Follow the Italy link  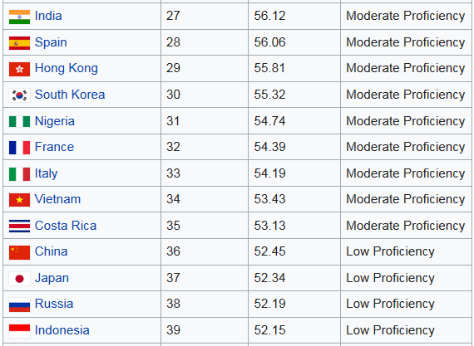pos(46,173)
